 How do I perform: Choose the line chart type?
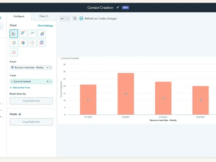[x=32, y=33]
